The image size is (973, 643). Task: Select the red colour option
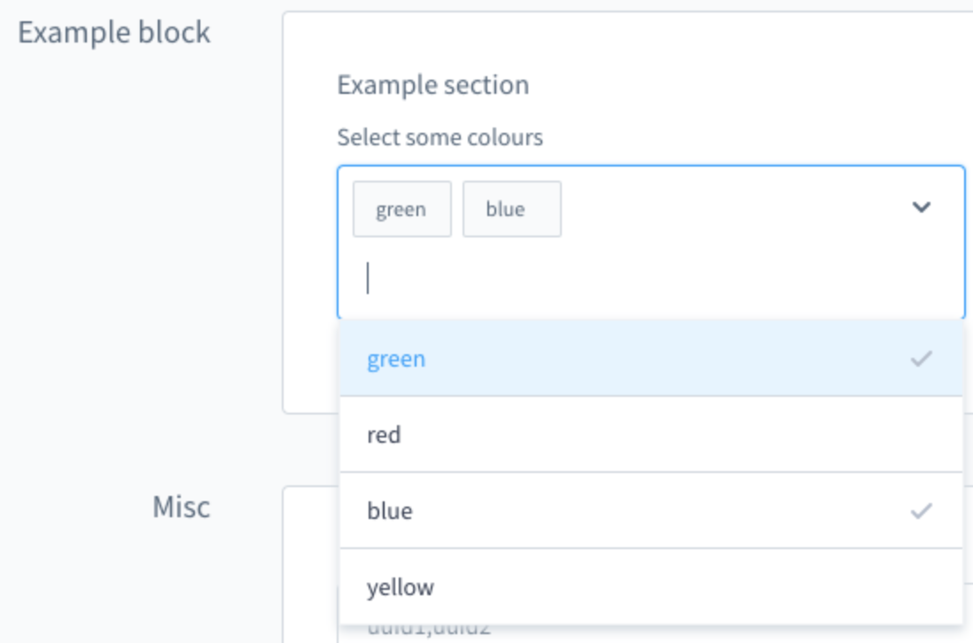point(383,433)
